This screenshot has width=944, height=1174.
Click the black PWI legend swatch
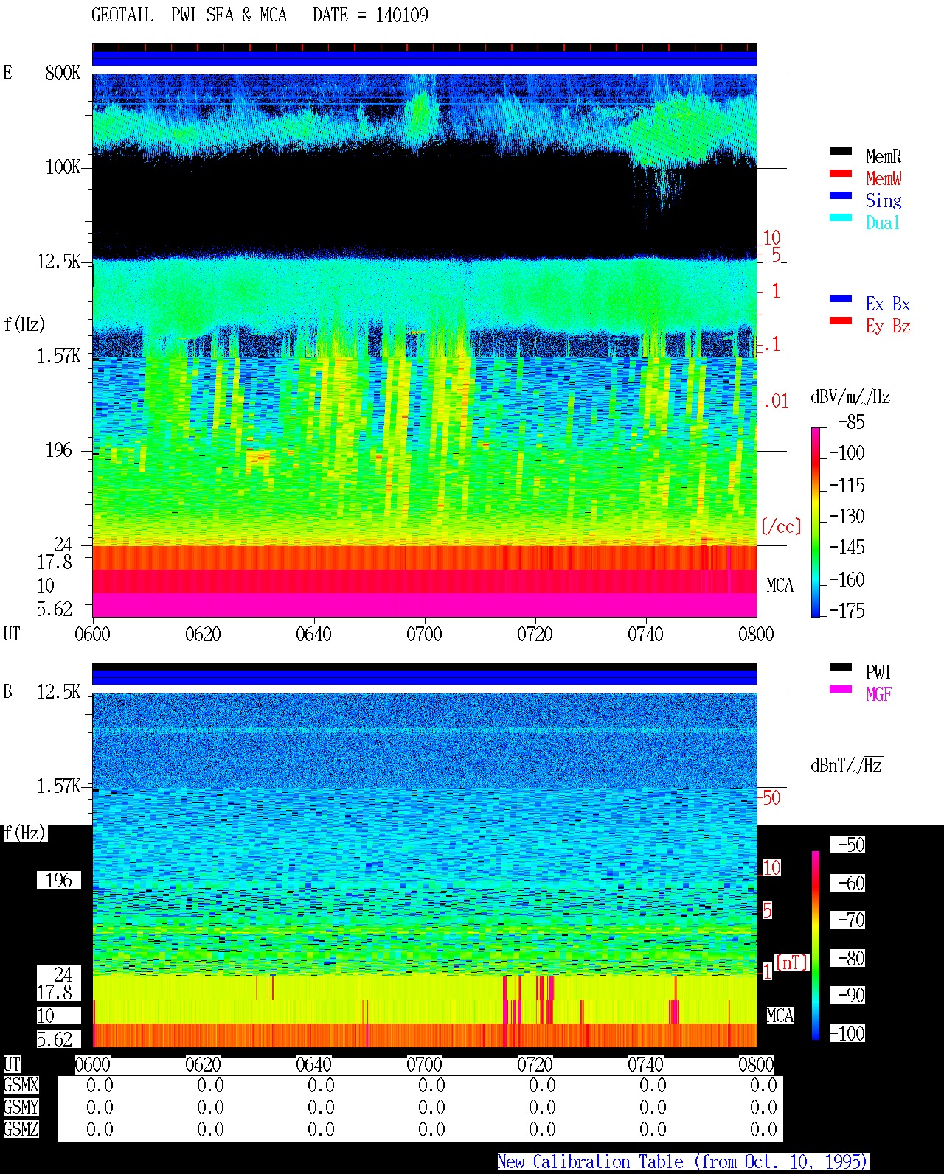841,667
